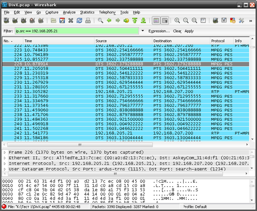Open the Telephony menu
Screen dimensions: 257x211
[107, 12]
